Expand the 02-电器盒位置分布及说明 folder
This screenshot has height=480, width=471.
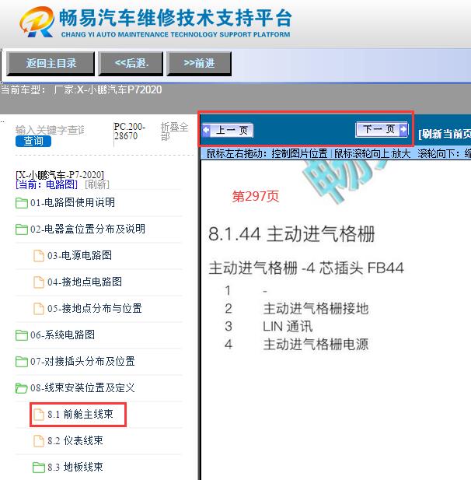tap(88, 229)
